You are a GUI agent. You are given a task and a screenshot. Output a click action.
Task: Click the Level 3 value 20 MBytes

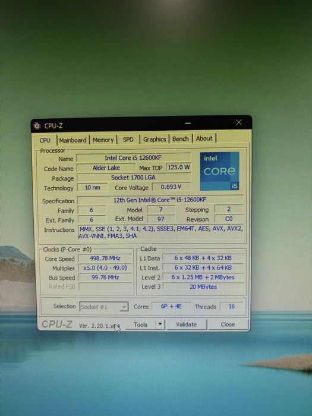(x=203, y=286)
